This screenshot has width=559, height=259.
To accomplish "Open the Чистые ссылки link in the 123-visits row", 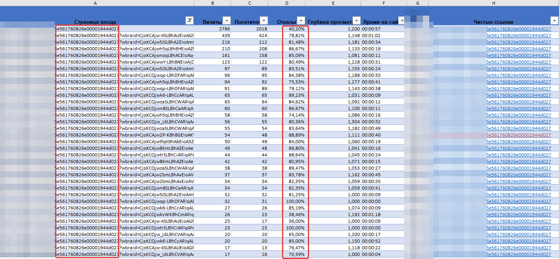I will coord(519,62).
